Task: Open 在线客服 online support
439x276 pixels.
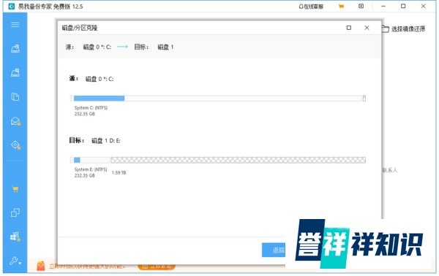Action: point(311,7)
